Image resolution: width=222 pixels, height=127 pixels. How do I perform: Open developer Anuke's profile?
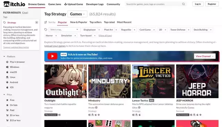pyautogui.click(x=91, y=108)
